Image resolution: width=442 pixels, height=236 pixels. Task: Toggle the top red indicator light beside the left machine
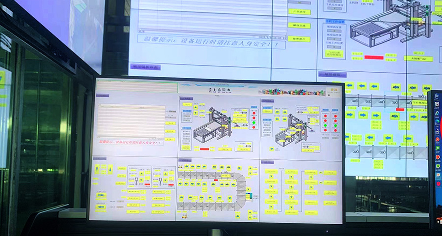[x=254, y=112]
